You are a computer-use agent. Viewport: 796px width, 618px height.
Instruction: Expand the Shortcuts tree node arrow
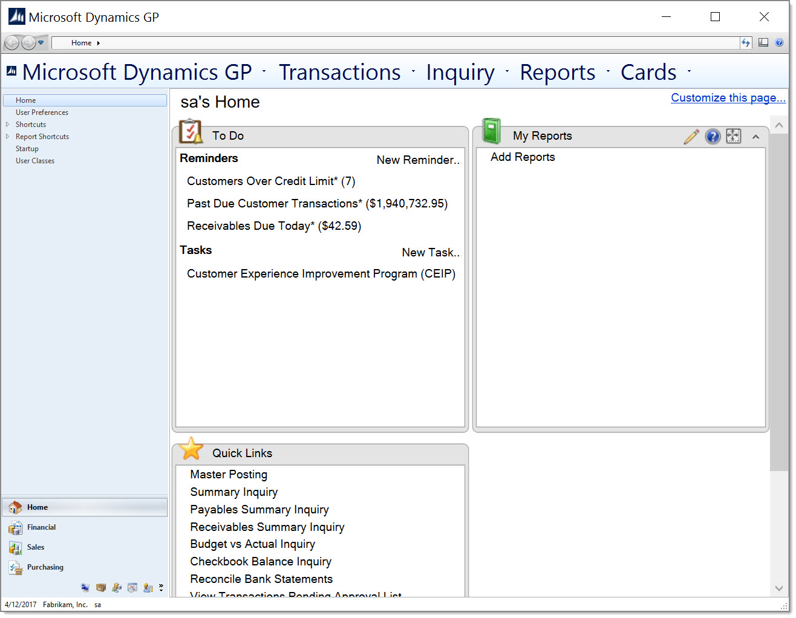point(7,125)
